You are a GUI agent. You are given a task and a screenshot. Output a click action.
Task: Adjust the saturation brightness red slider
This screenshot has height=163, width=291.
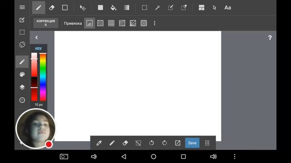[34, 65]
